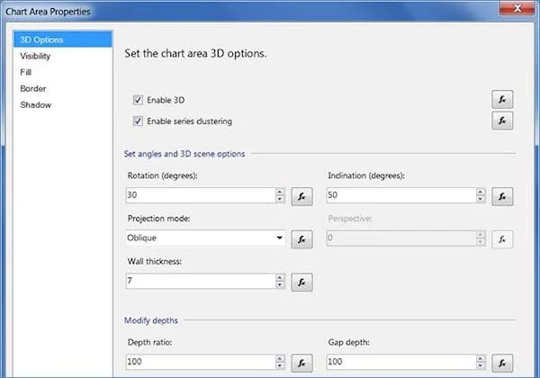540x378 pixels.
Task: Toggle Enable series clustering checkbox
Action: pos(138,121)
